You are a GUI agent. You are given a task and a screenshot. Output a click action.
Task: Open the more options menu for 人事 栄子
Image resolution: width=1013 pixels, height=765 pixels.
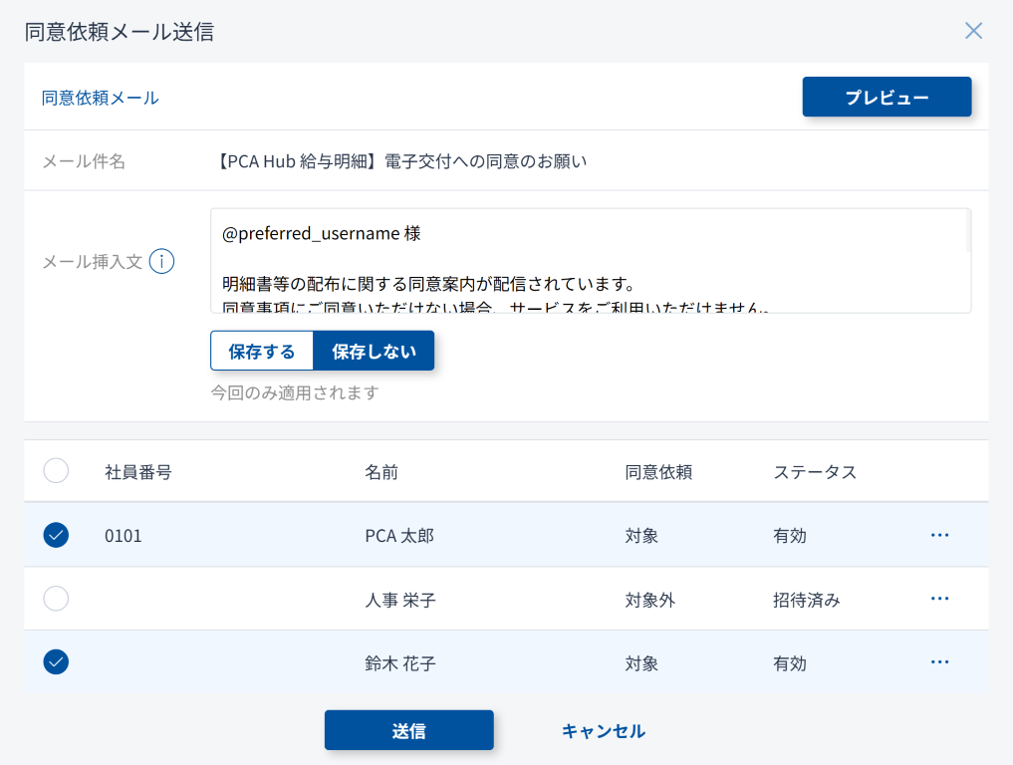[x=939, y=599]
